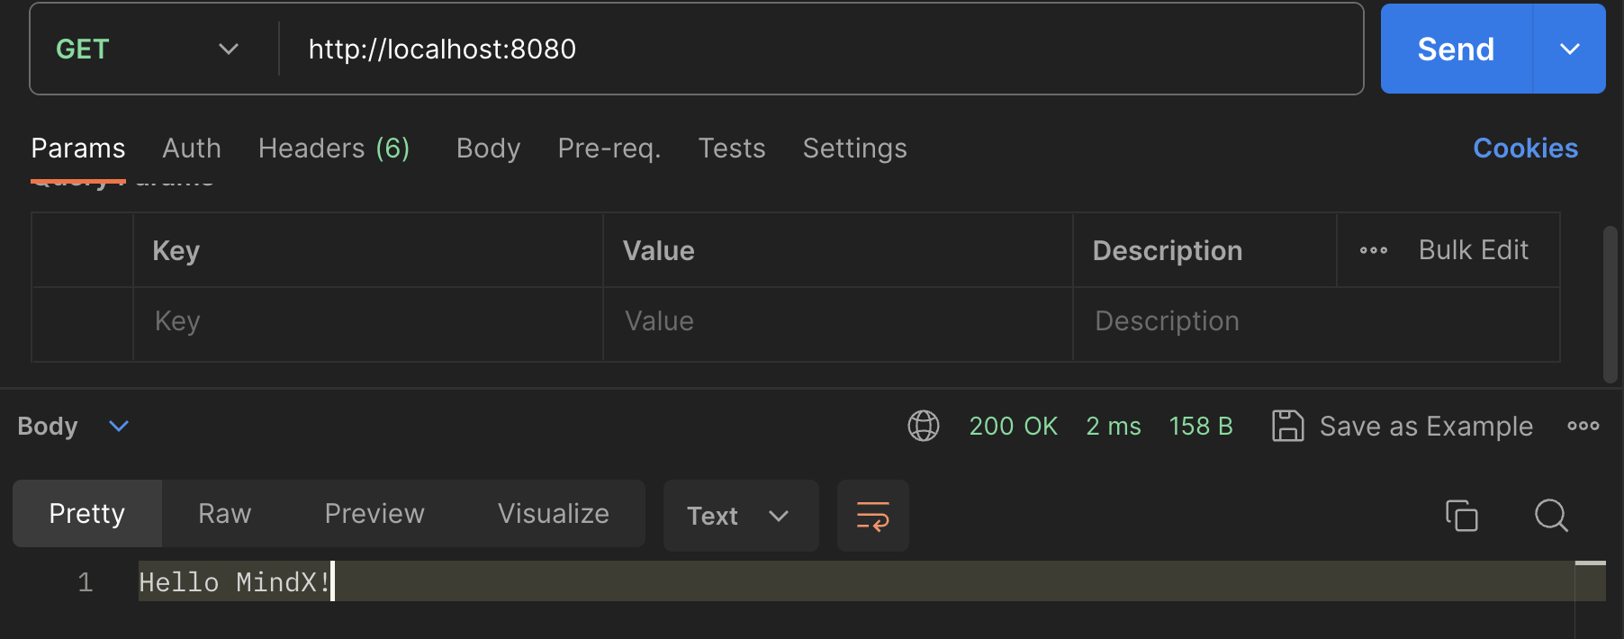Open the Auth tab
Image resolution: width=1624 pixels, height=639 pixels.
[192, 148]
